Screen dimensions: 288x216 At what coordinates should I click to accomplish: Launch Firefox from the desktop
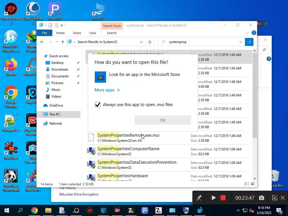click(x=11, y=67)
